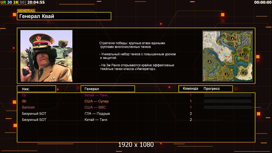The width and height of the screenshot is (272, 153).
Task: Click start position 5 on the minimap
Action: pos(209,61)
